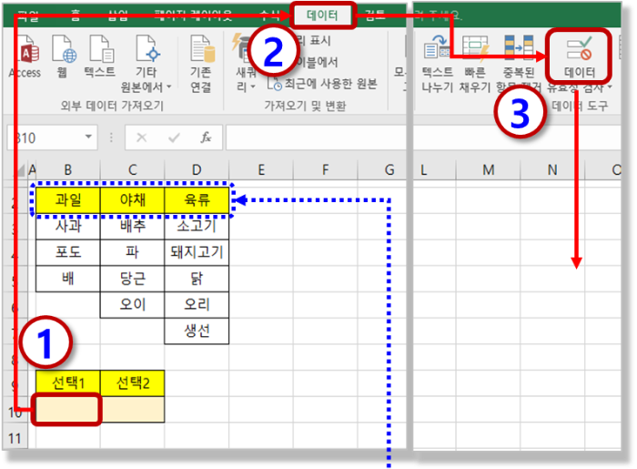Click 빠른 채우기 tool
Screen dimensions: 637x469
(475, 64)
